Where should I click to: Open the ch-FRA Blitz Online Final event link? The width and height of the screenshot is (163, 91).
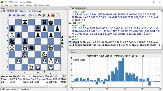point(33,79)
